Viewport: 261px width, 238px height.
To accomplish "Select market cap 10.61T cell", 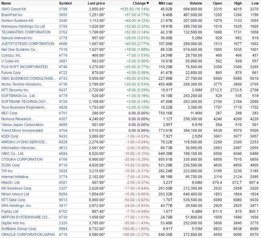I will pyautogui.click(x=167, y=90).
